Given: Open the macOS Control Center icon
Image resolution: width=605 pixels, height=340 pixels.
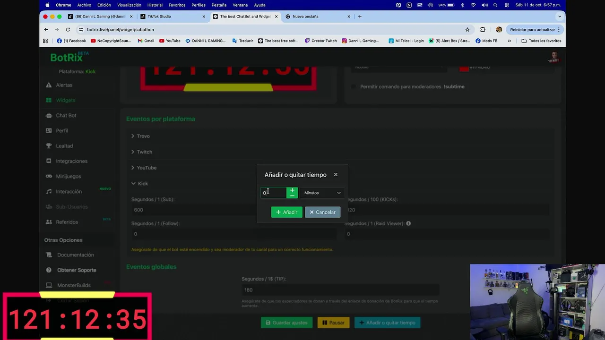Looking at the screenshot, I should pos(507,5).
